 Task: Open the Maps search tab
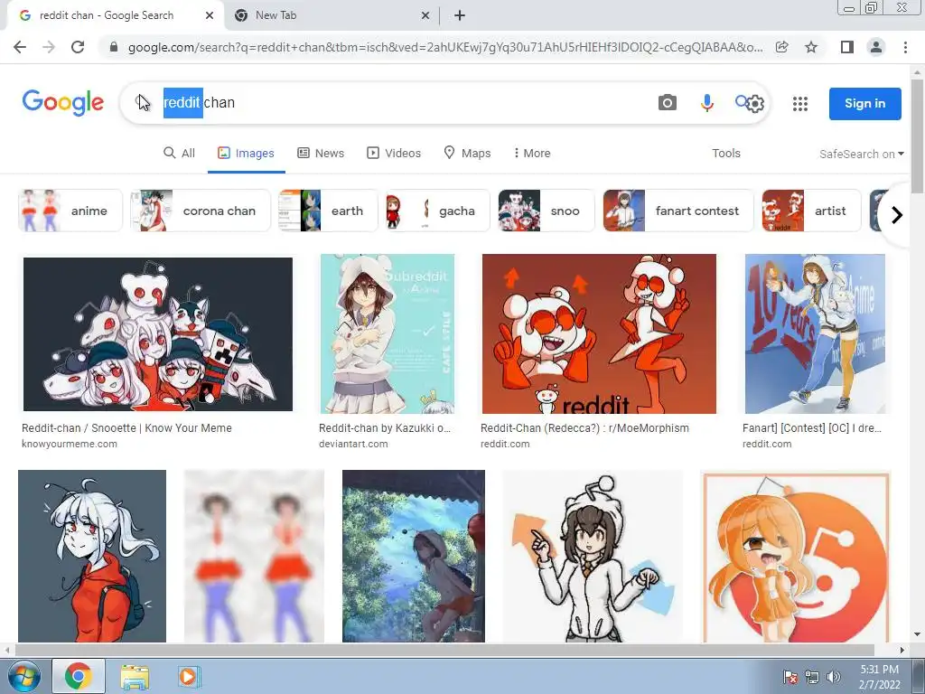tap(467, 153)
